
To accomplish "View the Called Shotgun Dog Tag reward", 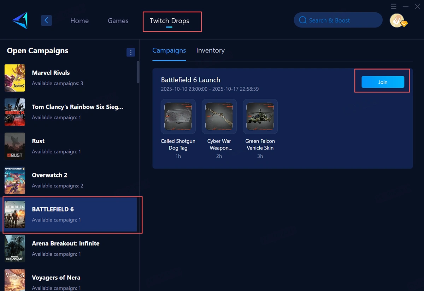I will (178, 116).
